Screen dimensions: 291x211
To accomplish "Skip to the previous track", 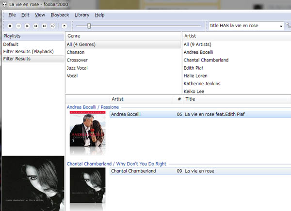I will point(35,26).
